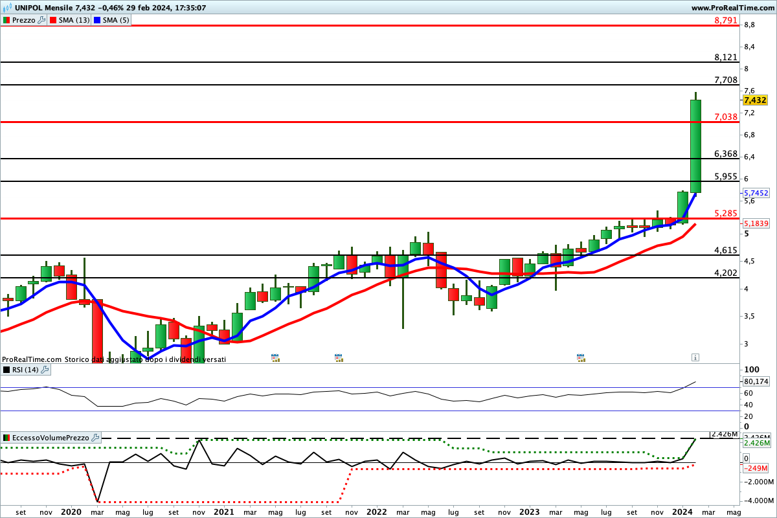Click the EccessoVolumePrezzo color icon
Viewport: 777px width, 518px height.
pyautogui.click(x=6, y=438)
